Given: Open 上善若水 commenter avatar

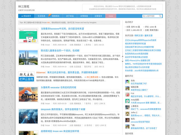Looking at the screenshot, I should [x=127, y=107].
